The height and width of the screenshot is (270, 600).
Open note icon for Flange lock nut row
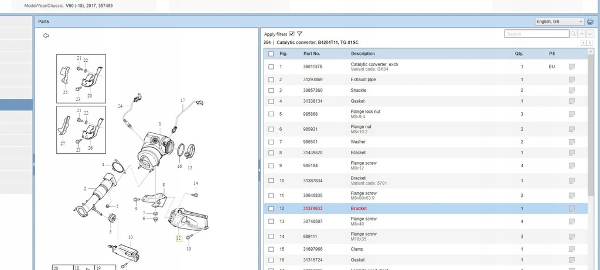(572, 114)
